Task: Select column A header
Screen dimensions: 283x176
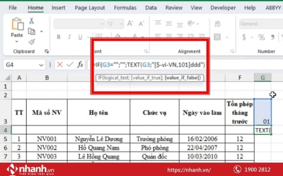Action: point(19,78)
